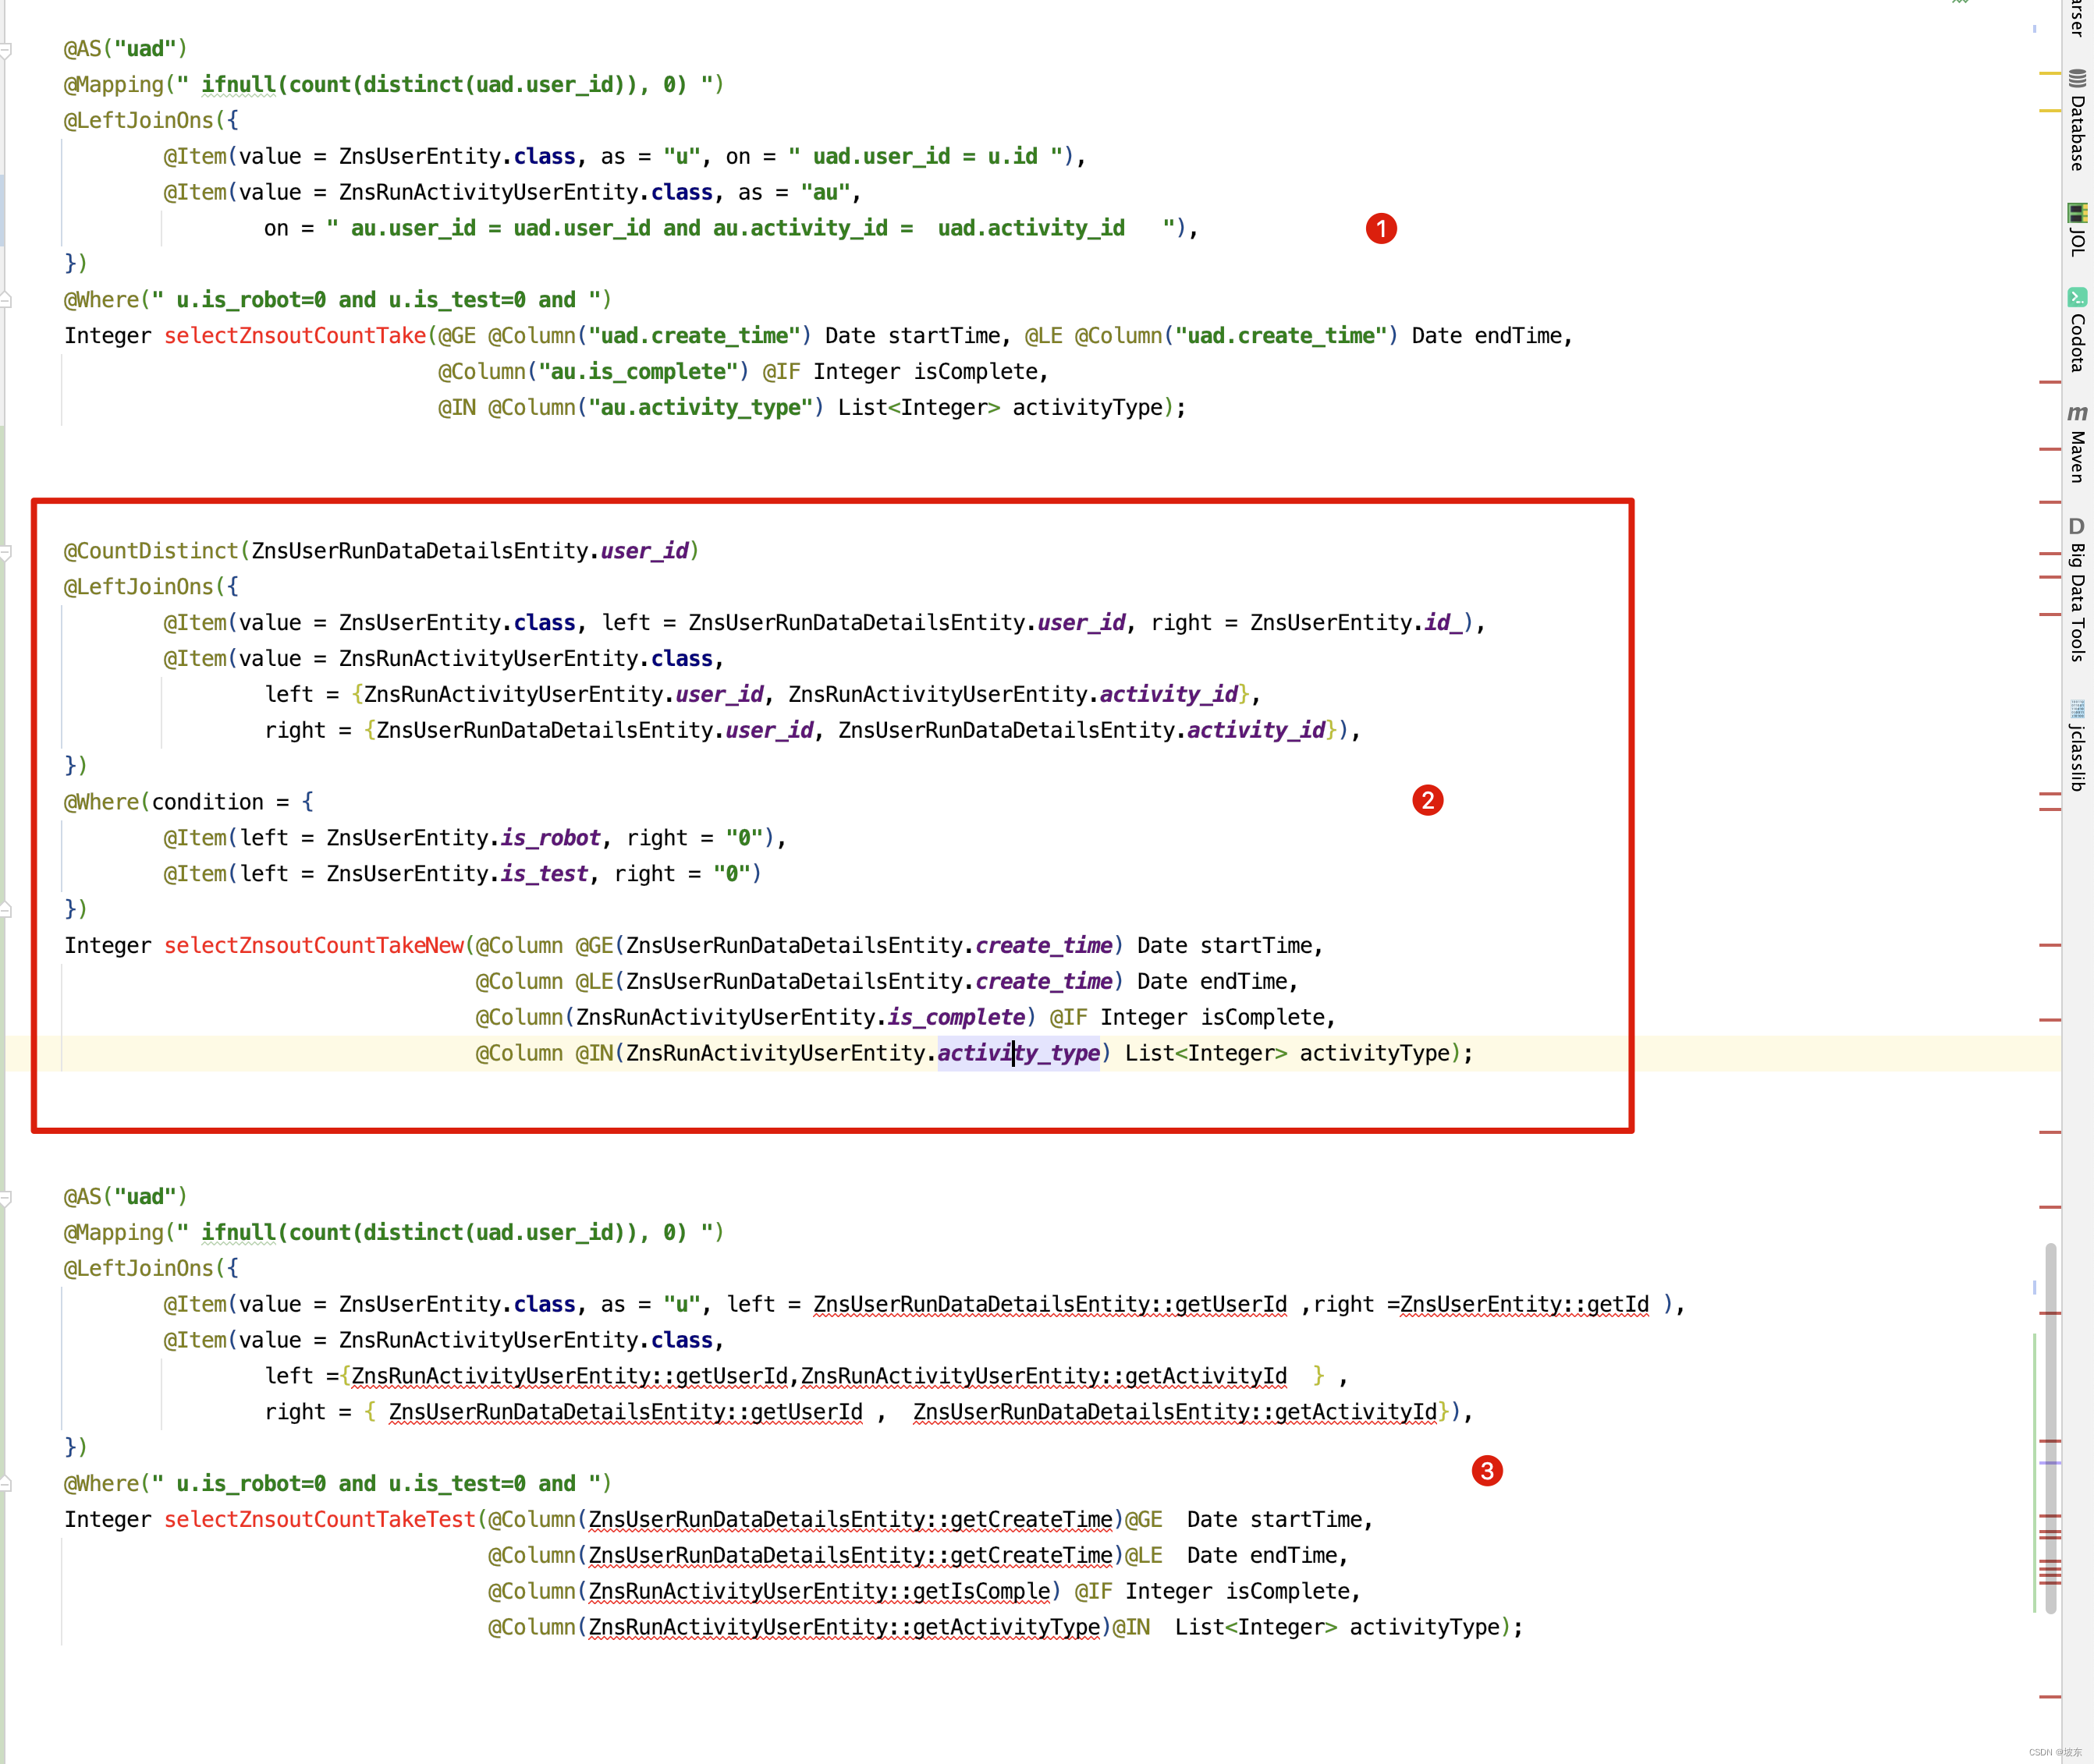Click the getIsComple method reference
The image size is (2094, 1764).
click(819, 1591)
